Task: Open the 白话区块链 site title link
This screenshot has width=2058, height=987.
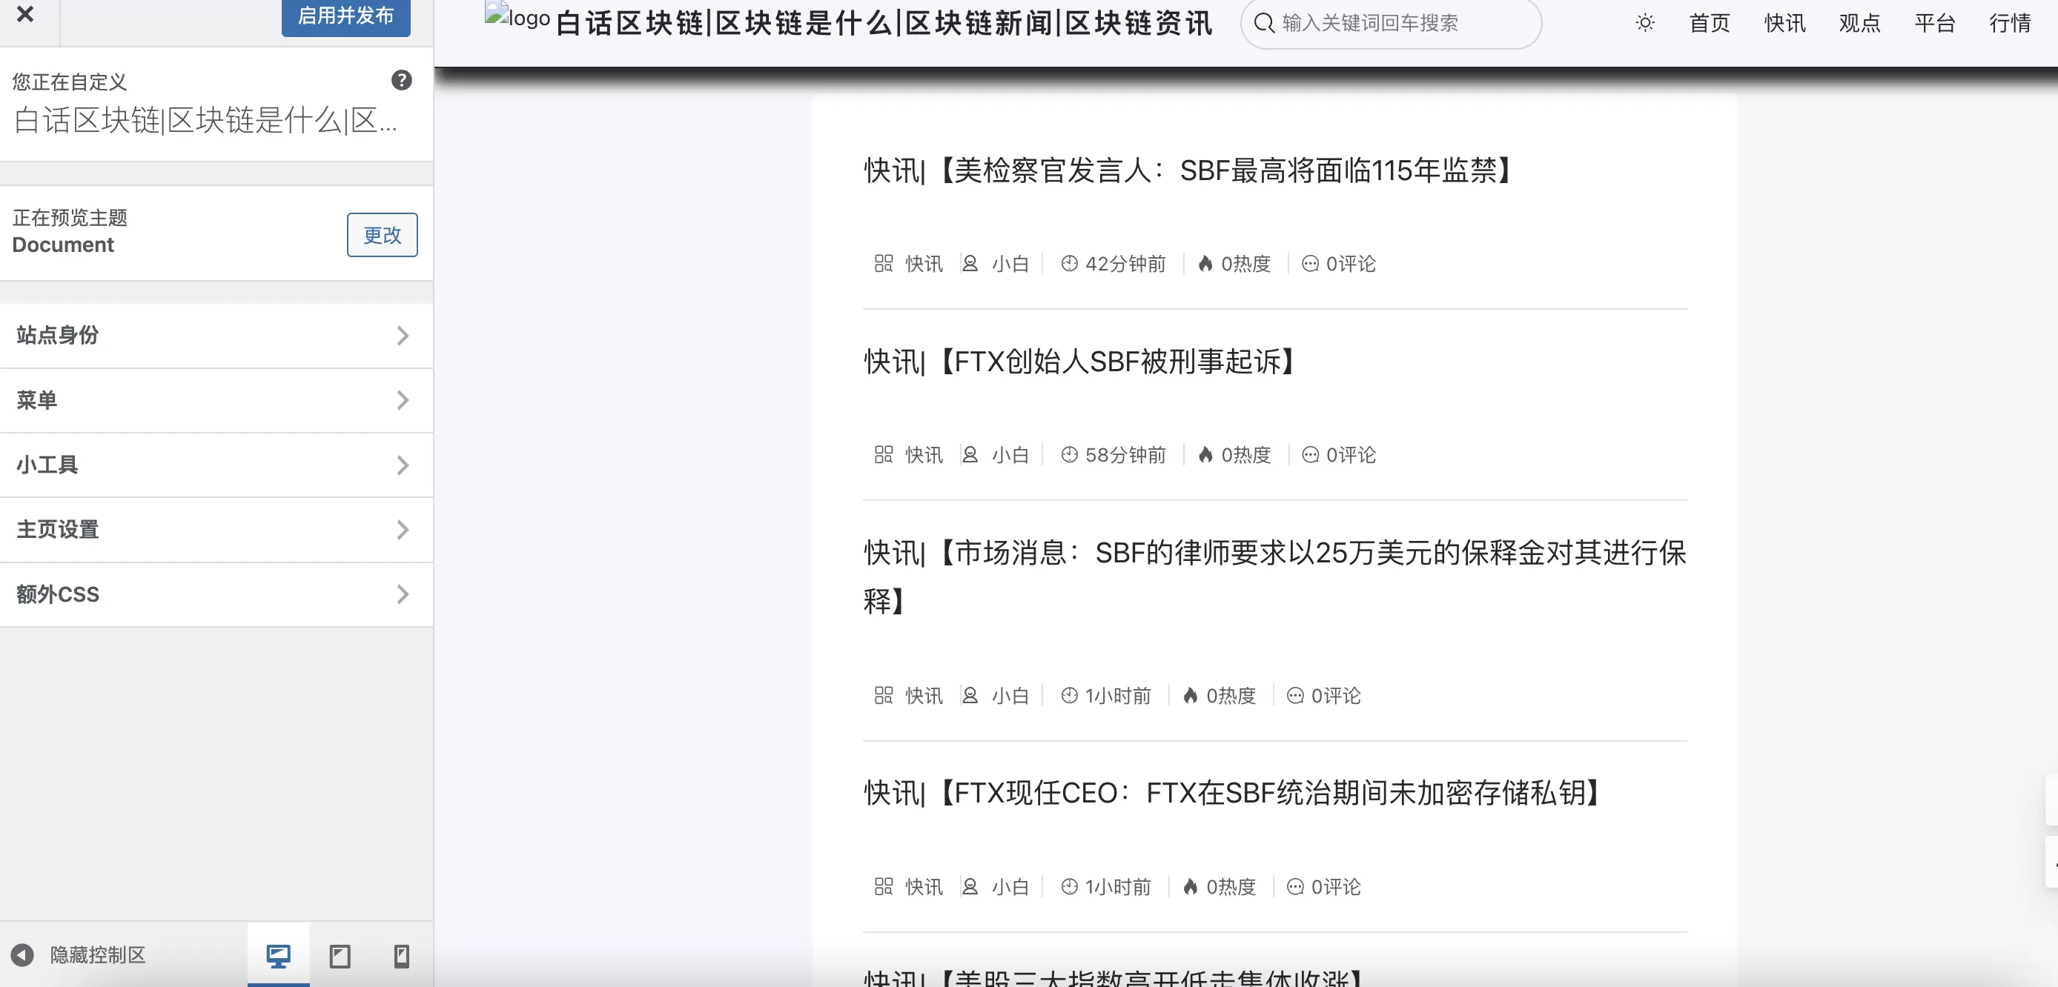Action: pyautogui.click(x=884, y=23)
